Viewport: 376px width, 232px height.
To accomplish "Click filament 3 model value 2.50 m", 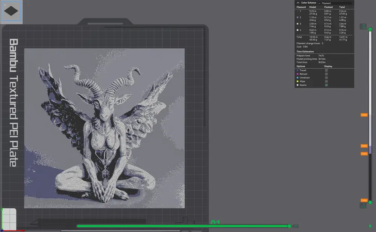I will (313, 24).
